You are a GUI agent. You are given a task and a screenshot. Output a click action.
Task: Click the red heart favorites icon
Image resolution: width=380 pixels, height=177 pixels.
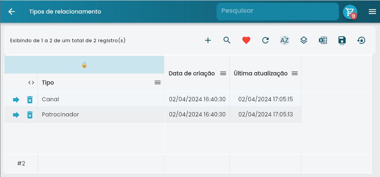coord(246,40)
